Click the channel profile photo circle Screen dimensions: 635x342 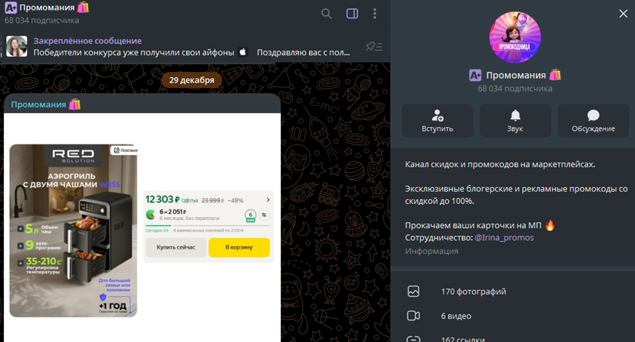(x=515, y=37)
